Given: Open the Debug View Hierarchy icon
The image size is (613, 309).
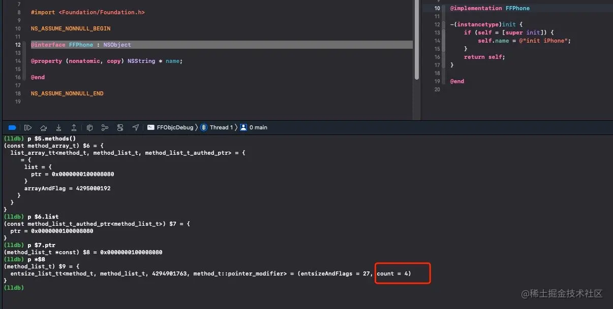Looking at the screenshot, I should coord(89,127).
